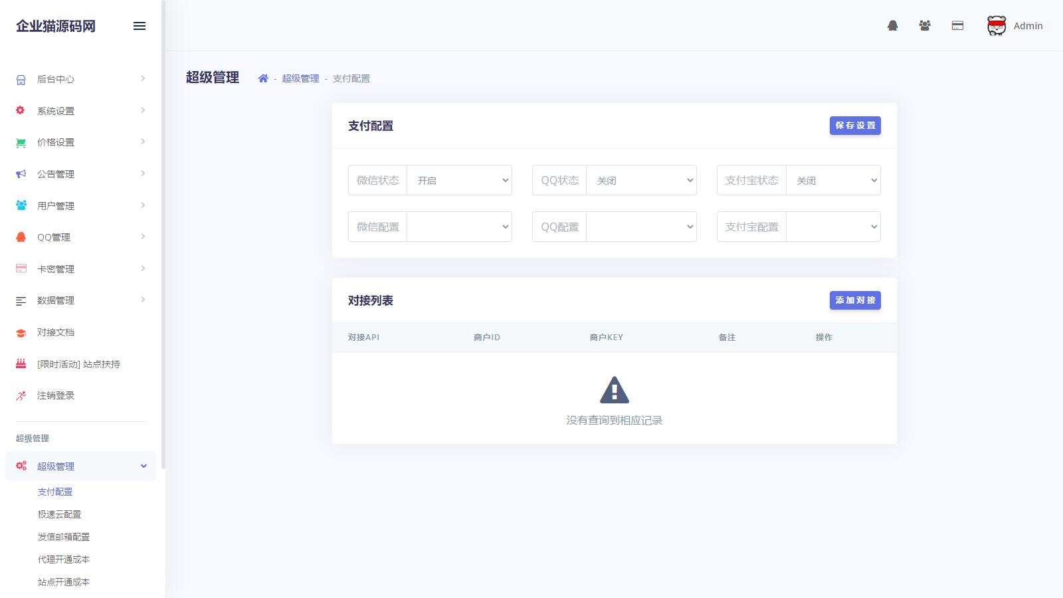This screenshot has height=598, width=1063.
Task: Expand QQ管理 submenu chevron
Action: point(143,237)
